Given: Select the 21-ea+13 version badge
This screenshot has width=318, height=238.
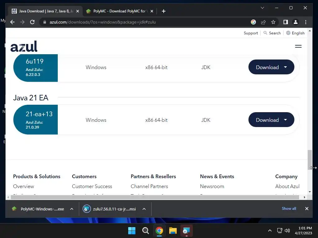Looking at the screenshot, I should (x=35, y=120).
